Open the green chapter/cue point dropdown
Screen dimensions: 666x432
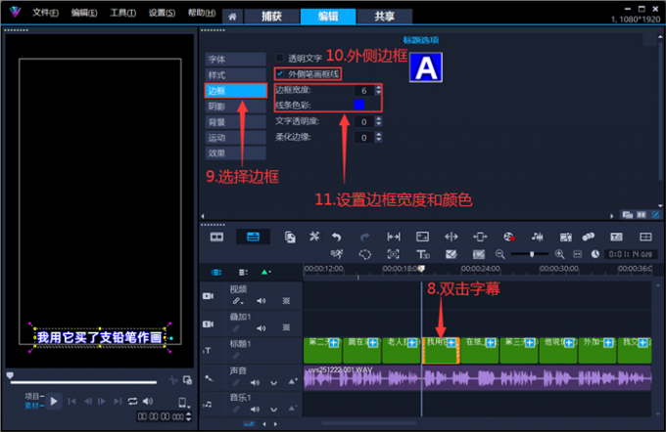(x=265, y=272)
